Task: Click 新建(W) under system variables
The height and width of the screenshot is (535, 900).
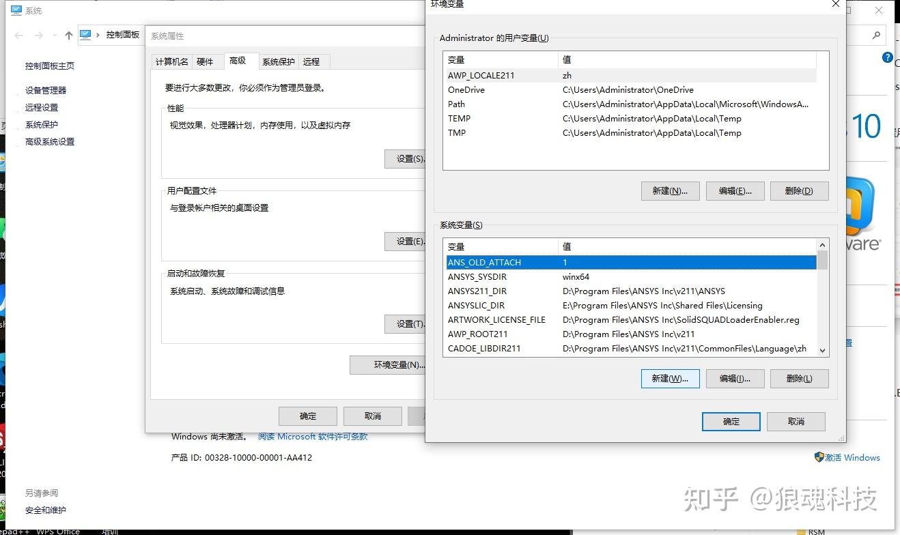Action: 670,379
